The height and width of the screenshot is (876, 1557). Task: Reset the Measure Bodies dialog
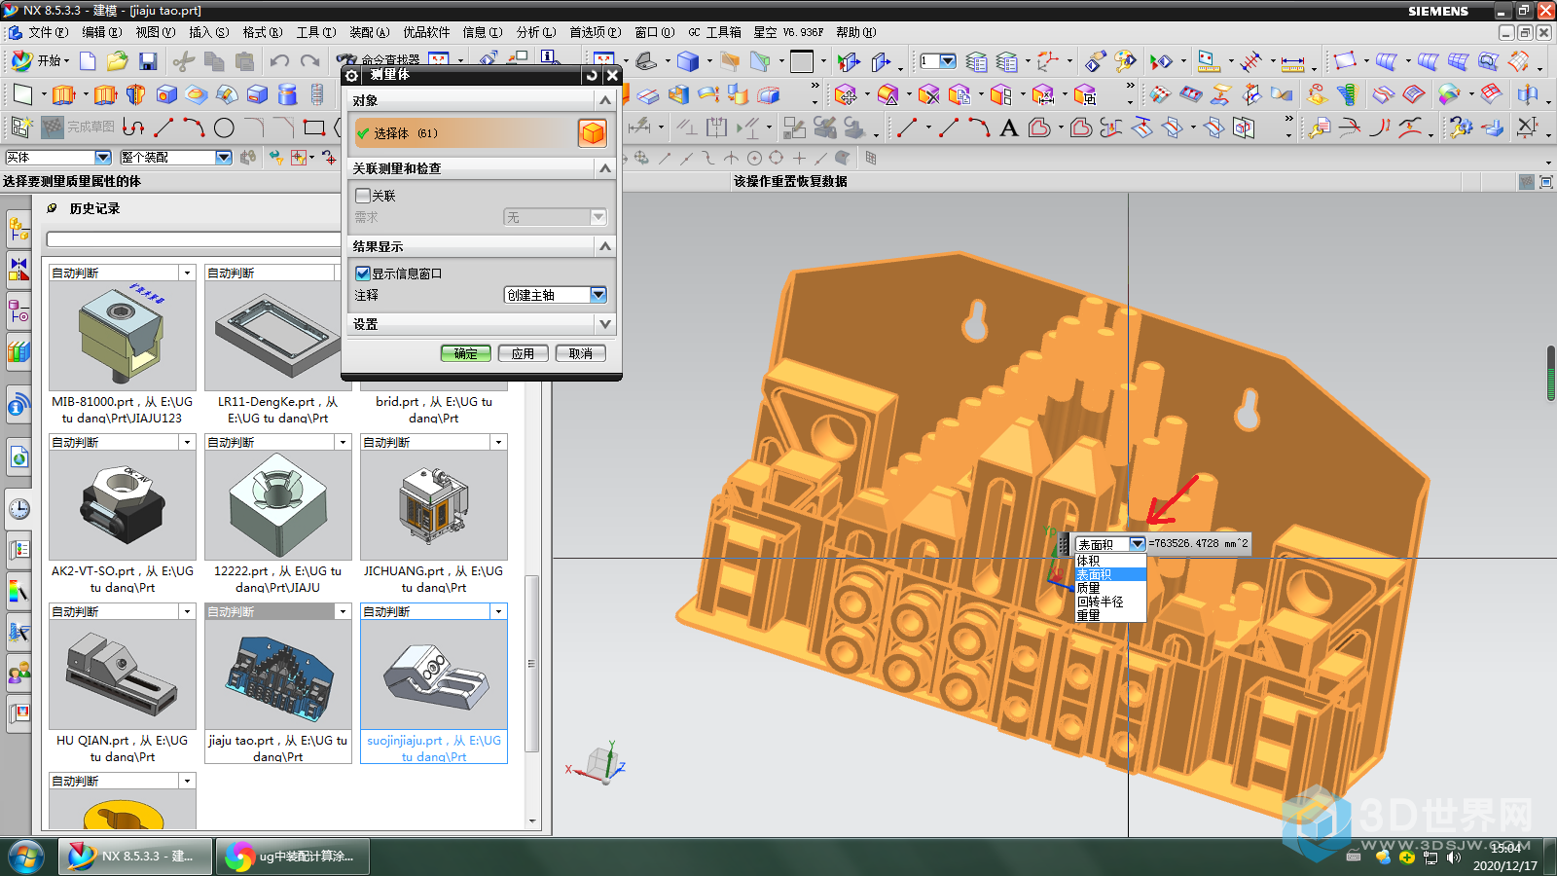pyautogui.click(x=592, y=75)
